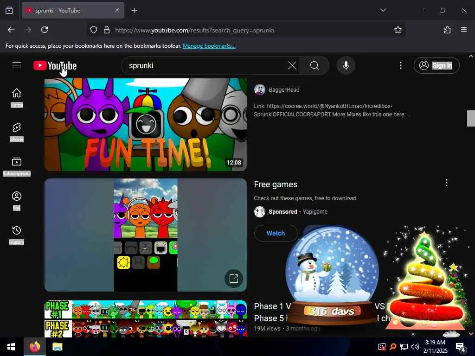
Task: Click the page scrollbar thumb
Action: tap(471, 118)
